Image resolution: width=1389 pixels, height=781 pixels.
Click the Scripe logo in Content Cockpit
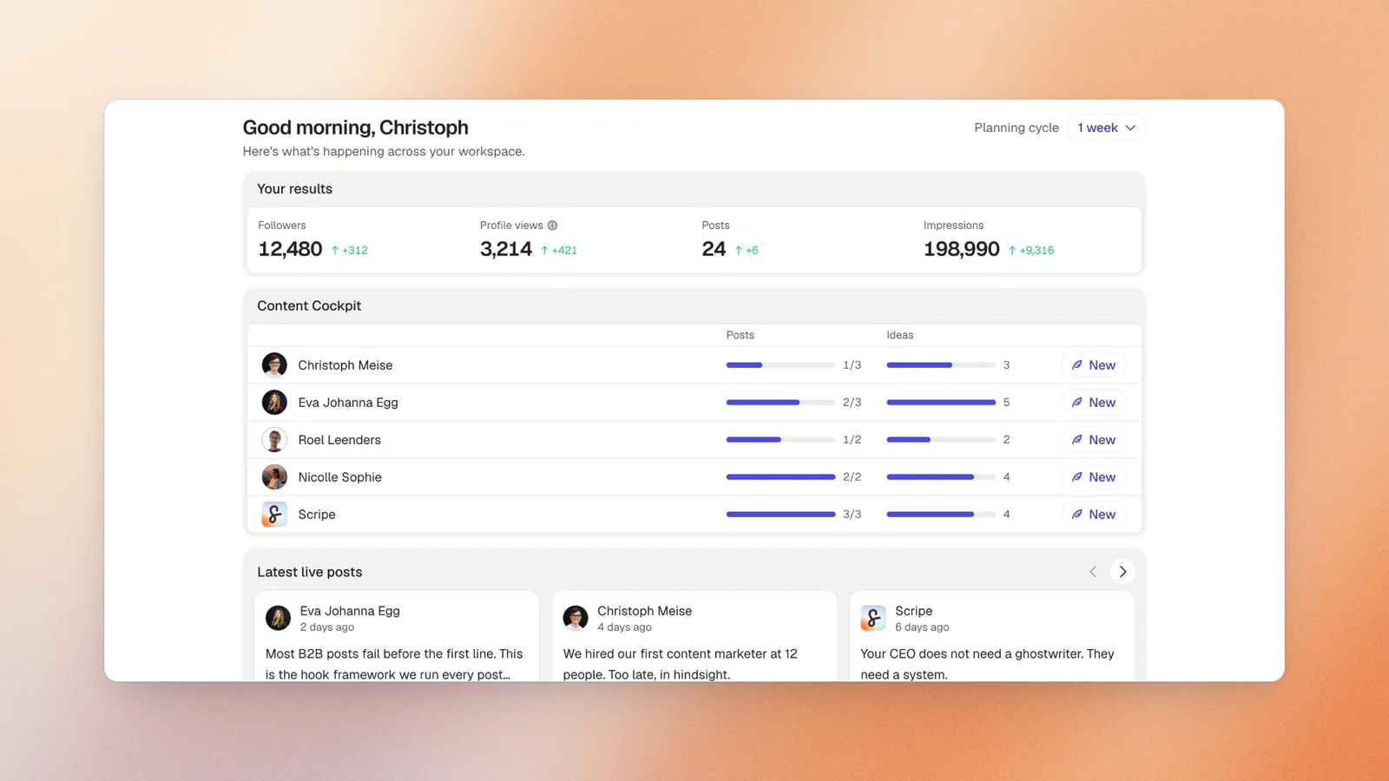[274, 515]
